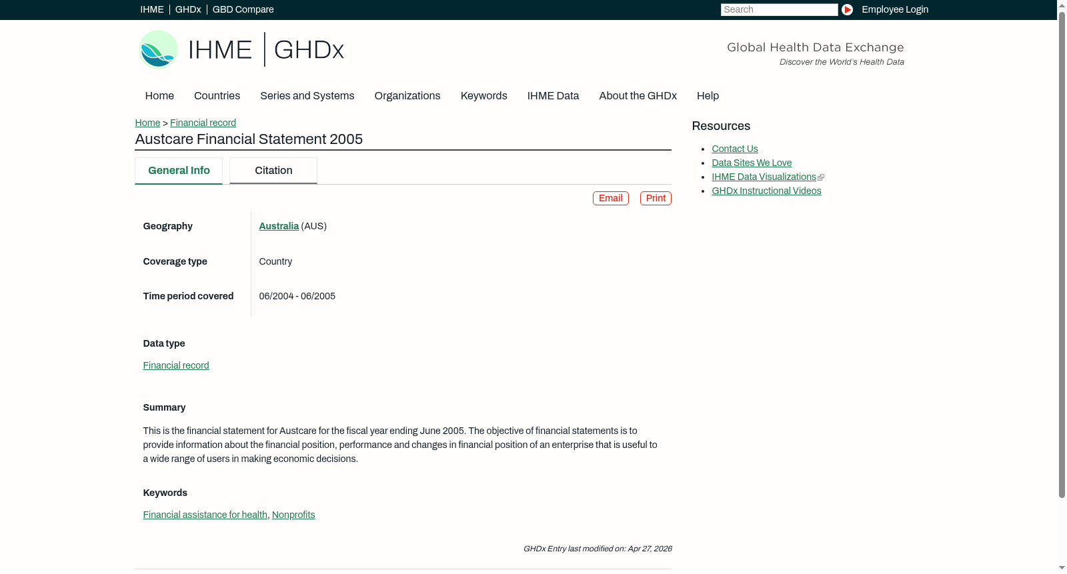Focus the Search input field
The image size is (1067, 574).
[779, 9]
